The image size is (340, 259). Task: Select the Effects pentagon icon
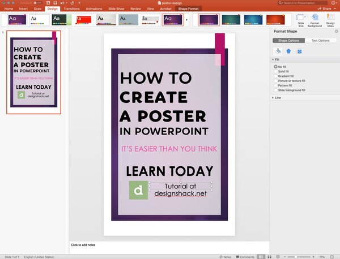[288, 51]
